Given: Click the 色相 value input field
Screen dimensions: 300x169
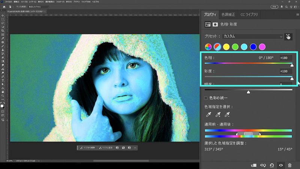Looking at the screenshot, I should tap(286, 58).
